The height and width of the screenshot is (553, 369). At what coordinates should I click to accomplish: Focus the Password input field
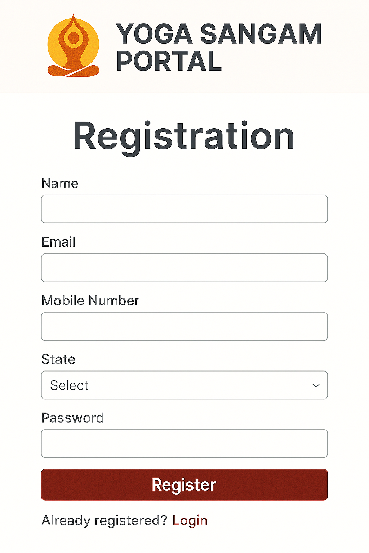pyautogui.click(x=184, y=444)
